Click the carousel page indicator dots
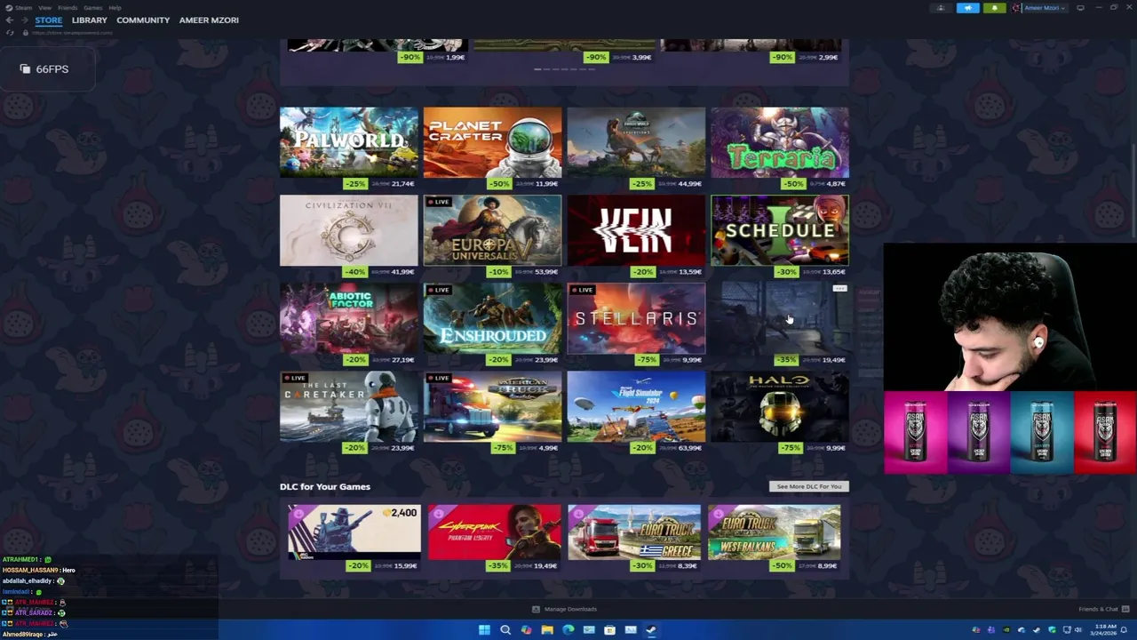Image resolution: width=1137 pixels, height=640 pixels. [564, 68]
